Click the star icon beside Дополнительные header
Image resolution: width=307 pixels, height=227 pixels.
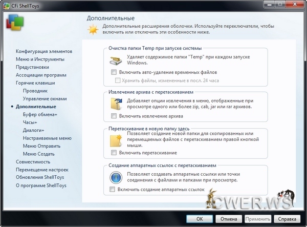pos(93,29)
